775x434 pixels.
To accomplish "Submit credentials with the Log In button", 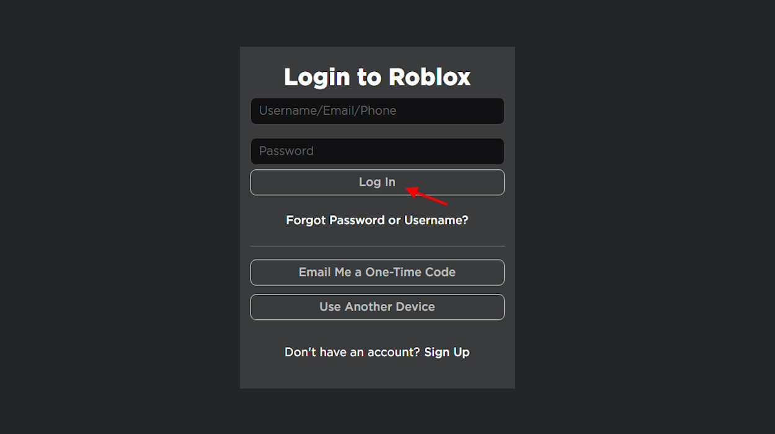I will tap(377, 182).
